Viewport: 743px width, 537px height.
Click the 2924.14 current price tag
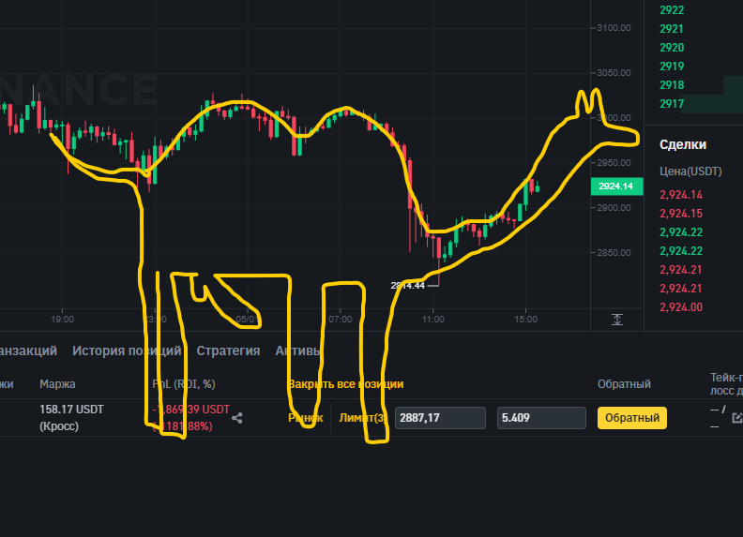click(614, 186)
